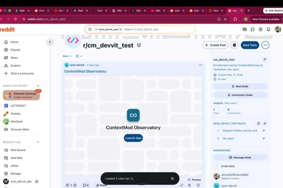This screenshot has width=283, height=188.
Task: Expand the No spam rule
Action: click(264, 138)
